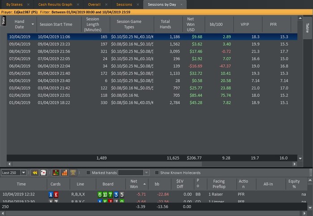Select the 01/04/2019 18:22 session row
The image size is (313, 216).
coord(152,103)
